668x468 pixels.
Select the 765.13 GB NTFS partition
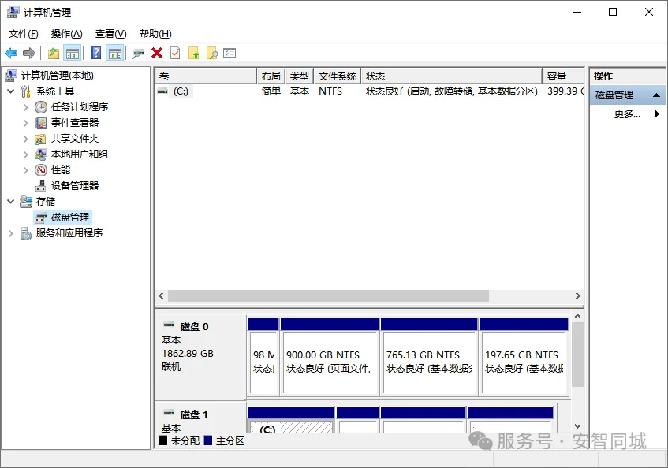429,357
